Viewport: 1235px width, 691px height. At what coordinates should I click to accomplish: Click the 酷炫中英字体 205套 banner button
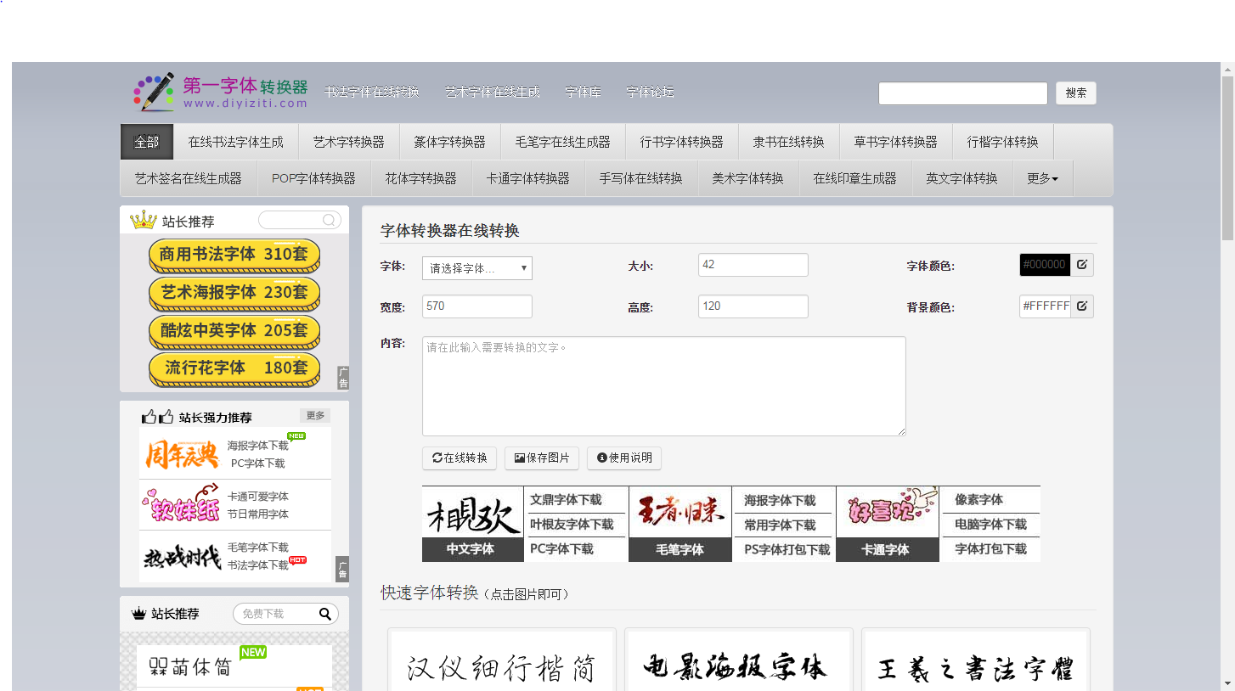click(234, 330)
